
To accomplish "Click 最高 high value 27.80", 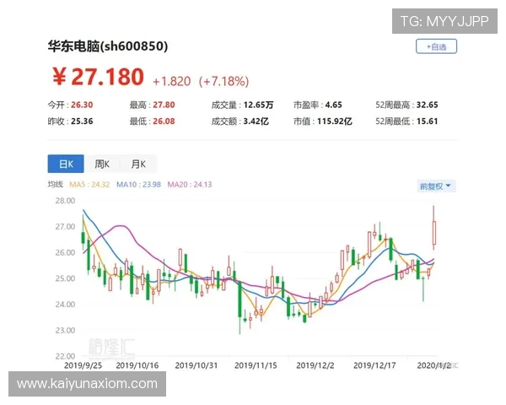I will point(164,105).
